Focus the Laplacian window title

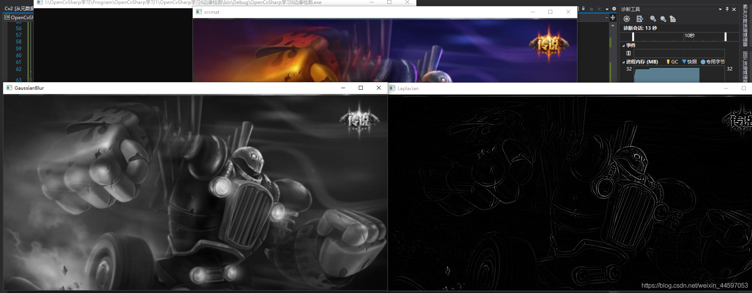[x=408, y=89]
